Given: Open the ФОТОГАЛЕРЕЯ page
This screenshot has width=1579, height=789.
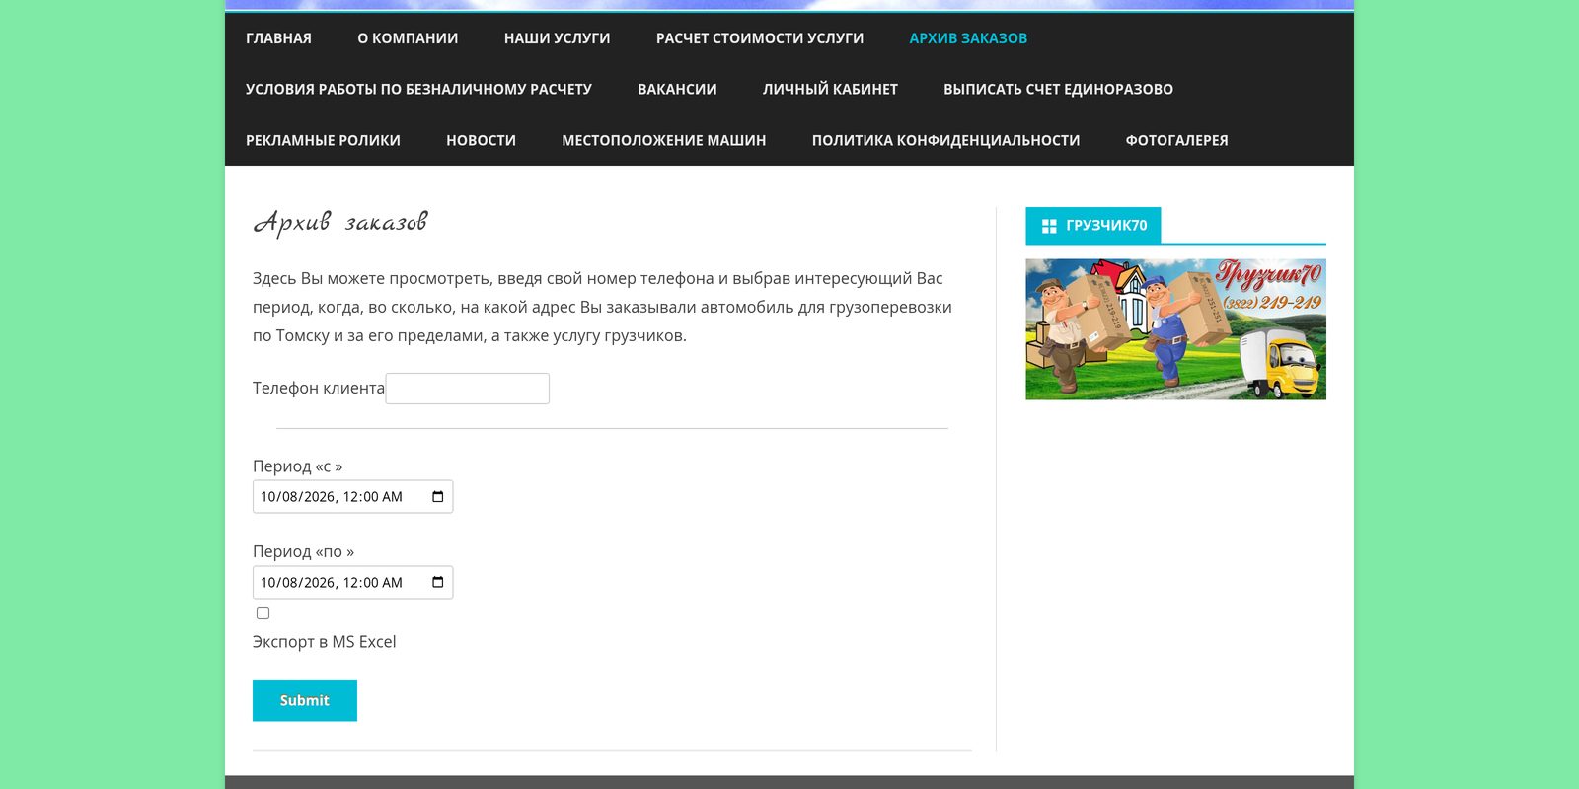Looking at the screenshot, I should [x=1176, y=140].
